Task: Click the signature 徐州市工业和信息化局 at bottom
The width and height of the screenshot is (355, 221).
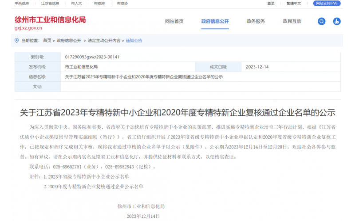Action: pyautogui.click(x=141, y=206)
